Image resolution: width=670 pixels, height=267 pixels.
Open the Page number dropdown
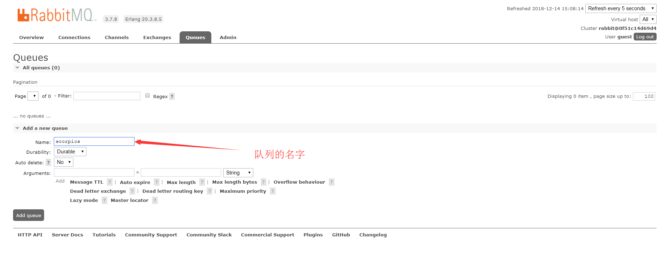click(33, 96)
